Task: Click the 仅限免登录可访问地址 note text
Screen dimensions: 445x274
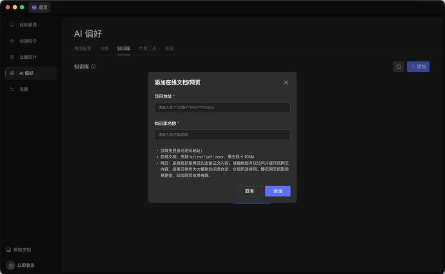Action: [181, 151]
